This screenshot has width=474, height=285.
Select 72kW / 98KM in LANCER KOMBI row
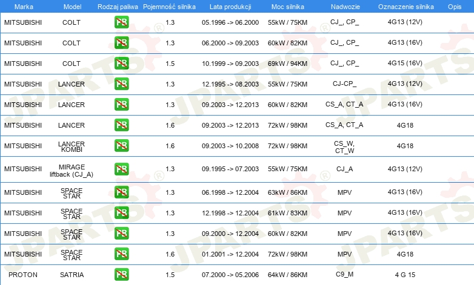(287, 146)
